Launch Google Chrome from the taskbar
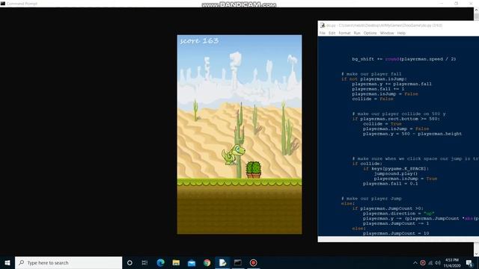Screen dimensions: 479x269 pyautogui.click(x=207, y=262)
